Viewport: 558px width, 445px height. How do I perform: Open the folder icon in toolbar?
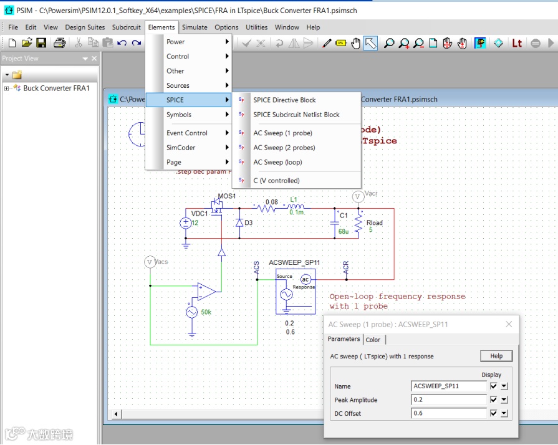27,43
